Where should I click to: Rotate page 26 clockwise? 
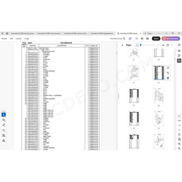(x=168, y=68)
